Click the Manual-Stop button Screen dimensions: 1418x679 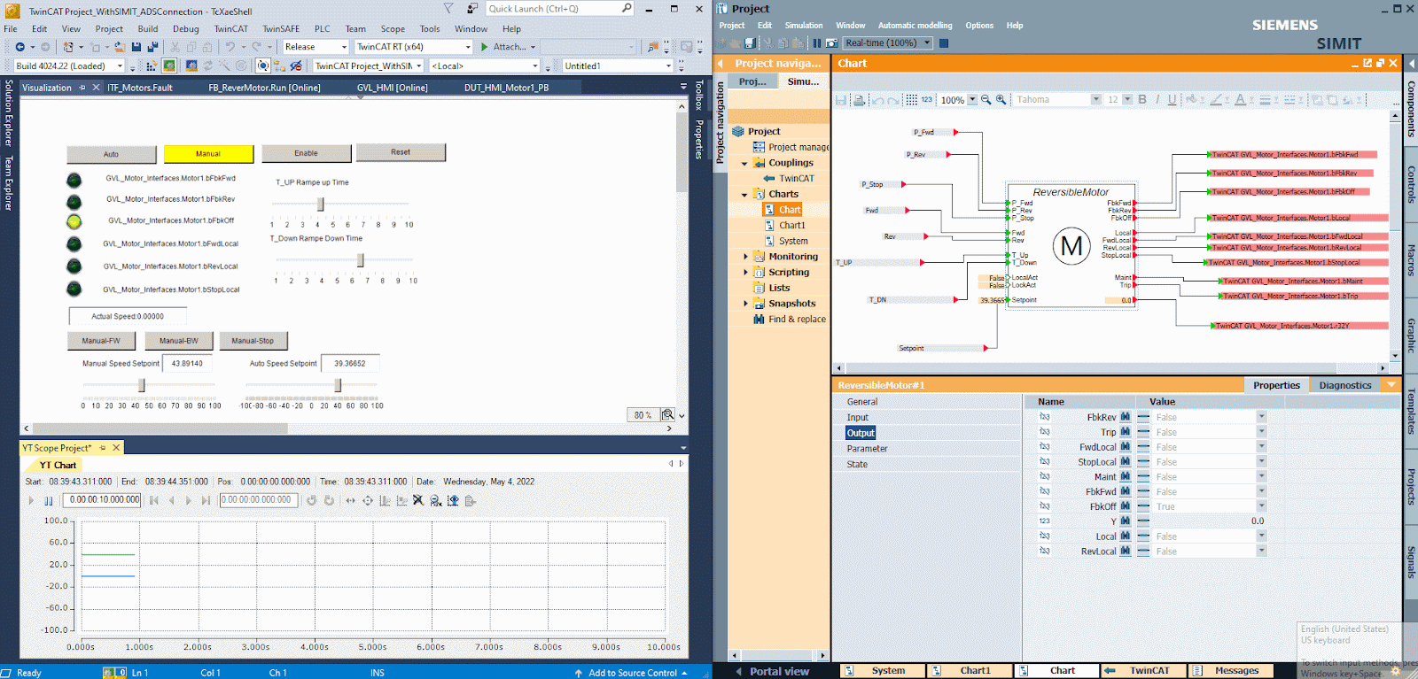253,341
